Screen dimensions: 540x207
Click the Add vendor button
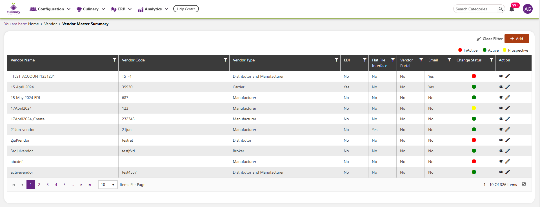[517, 39]
